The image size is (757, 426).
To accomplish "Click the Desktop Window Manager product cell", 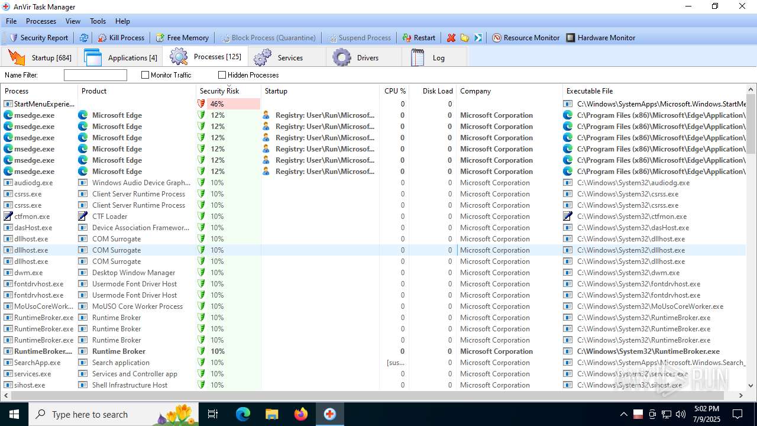I will point(134,273).
